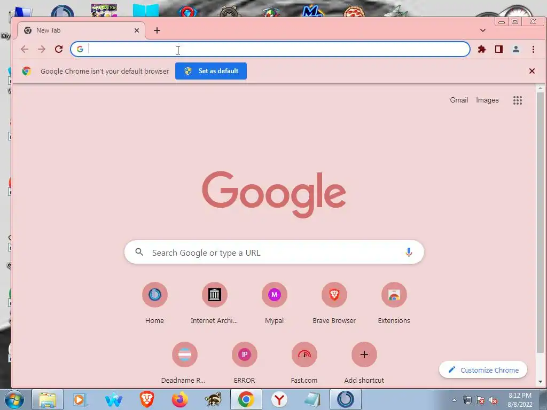Image resolution: width=547 pixels, height=410 pixels.
Task: Show hidden system tray icons
Action: [454, 400]
